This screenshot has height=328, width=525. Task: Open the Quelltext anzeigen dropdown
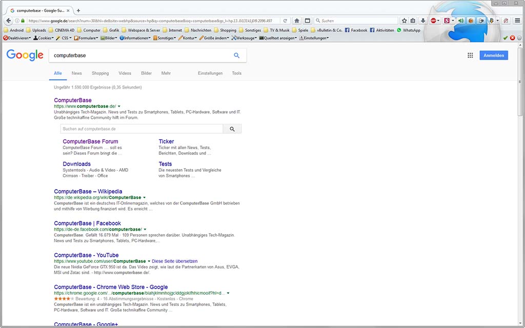[278, 38]
